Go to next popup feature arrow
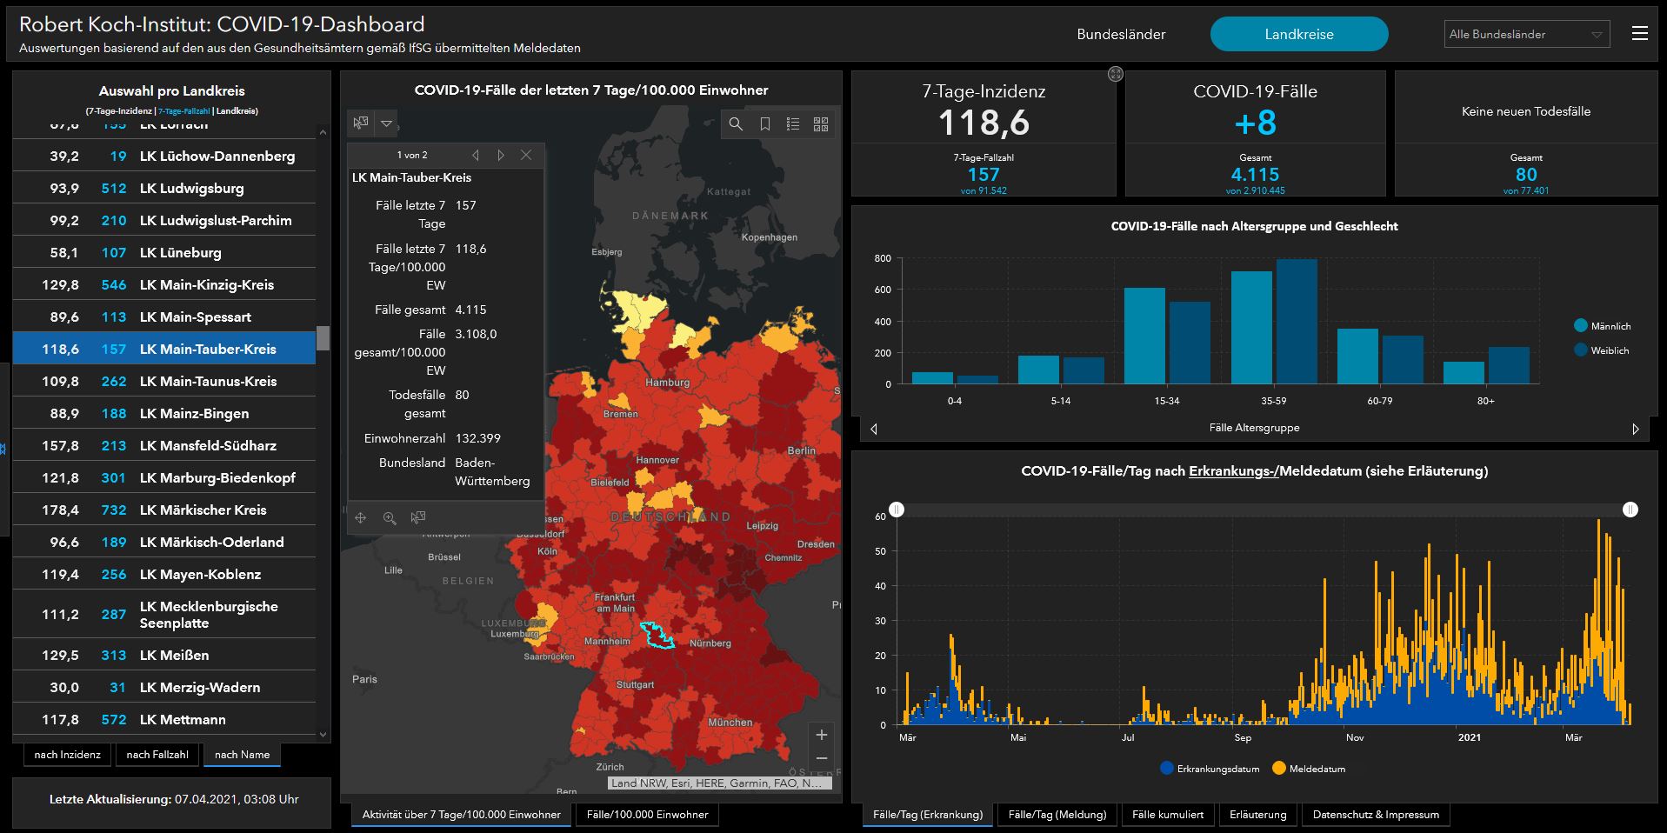Viewport: 1667px width, 833px height. pyautogui.click(x=501, y=155)
